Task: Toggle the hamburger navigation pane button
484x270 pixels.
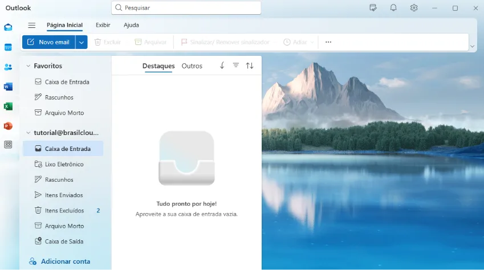Action: (32, 25)
